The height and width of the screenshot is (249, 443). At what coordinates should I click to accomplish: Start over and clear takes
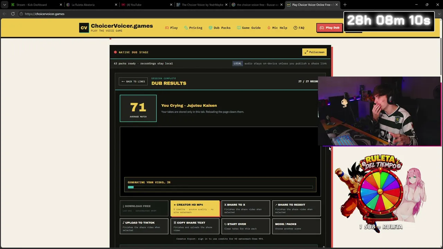pyautogui.click(x=246, y=226)
